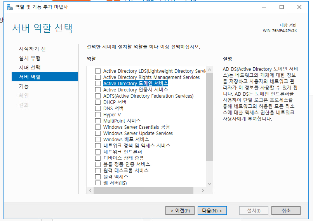This screenshot has height=221, width=313.
Task: Go to the 시작하기 전 step
Action: (x=32, y=49)
